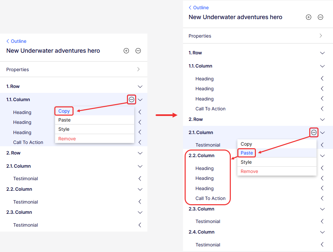Open the header ellipsis menu in right panel

click(320, 17)
